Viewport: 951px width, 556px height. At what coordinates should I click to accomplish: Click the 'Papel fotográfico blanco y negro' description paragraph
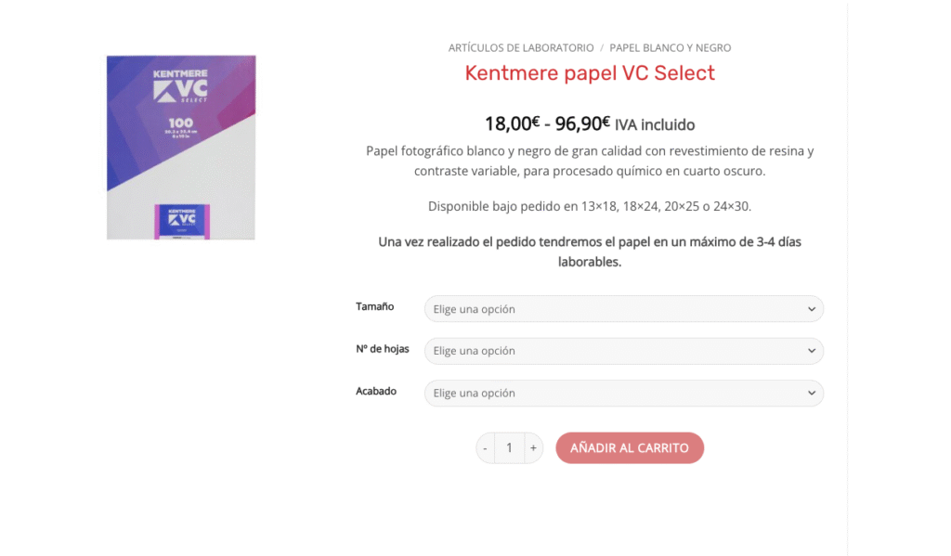coord(590,161)
